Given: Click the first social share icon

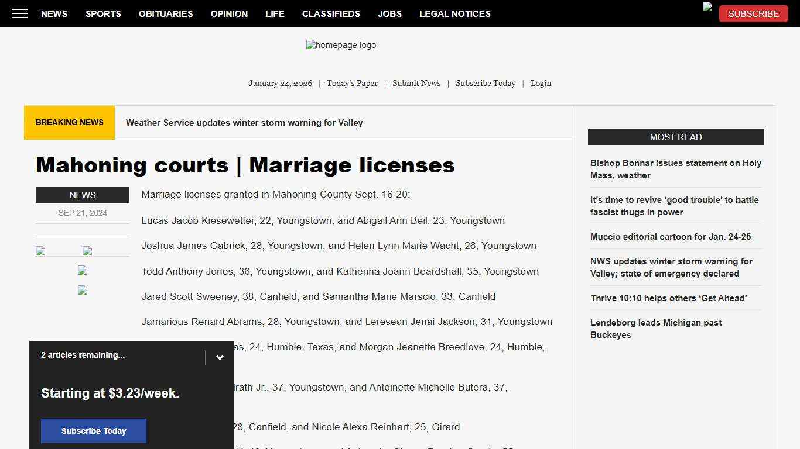Looking at the screenshot, I should (40, 251).
